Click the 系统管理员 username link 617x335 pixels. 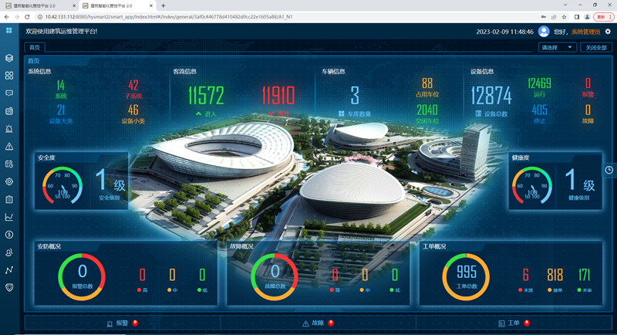click(x=586, y=32)
